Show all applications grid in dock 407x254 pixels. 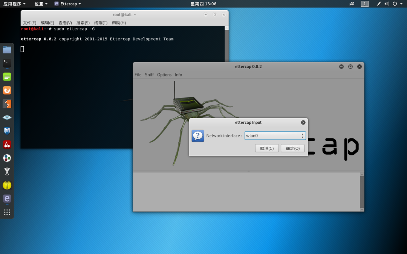[x=7, y=212]
